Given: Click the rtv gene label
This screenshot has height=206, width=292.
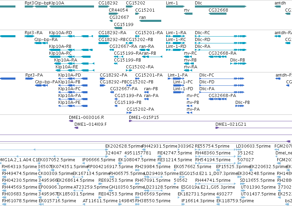Looking at the screenshot, I should click(x=187, y=10).
